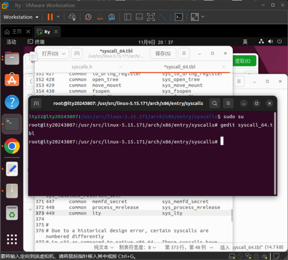
Task: Show or hide the library sidebar
Action: coord(127,17)
